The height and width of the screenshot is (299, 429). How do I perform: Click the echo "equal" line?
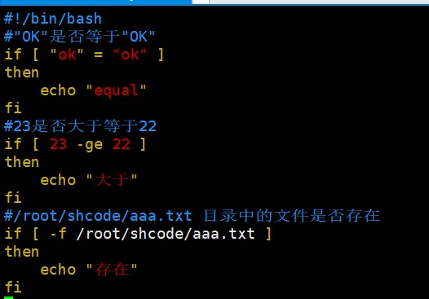point(93,90)
